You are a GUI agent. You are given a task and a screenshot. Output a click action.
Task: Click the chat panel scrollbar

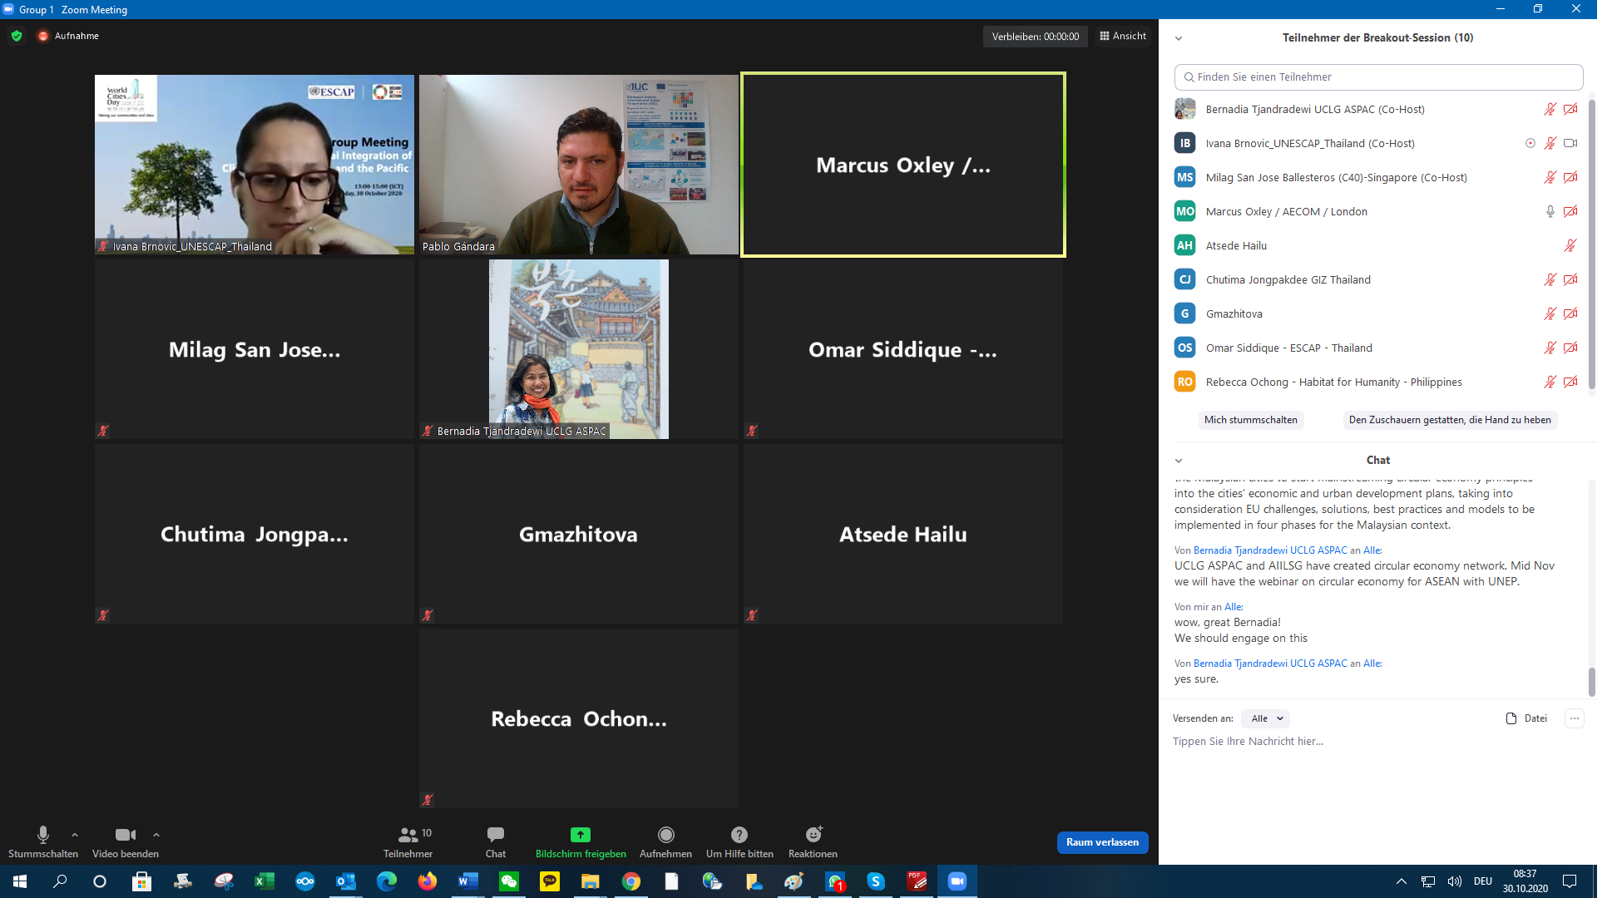coord(1591,681)
